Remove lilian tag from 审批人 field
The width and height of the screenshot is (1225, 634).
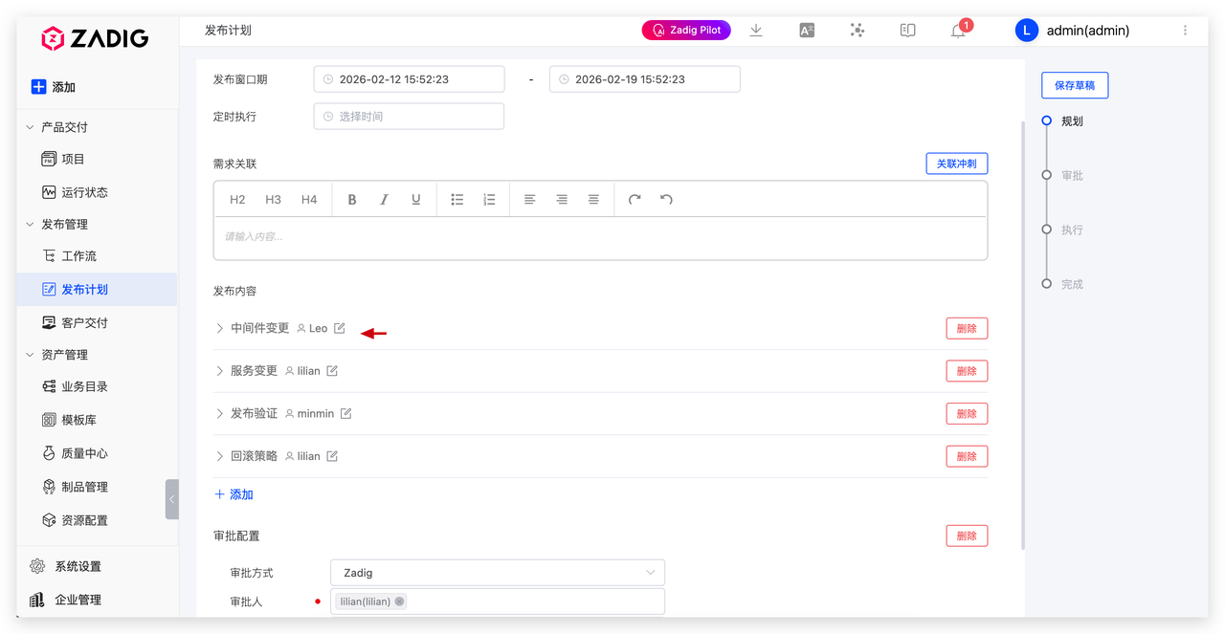tap(399, 601)
